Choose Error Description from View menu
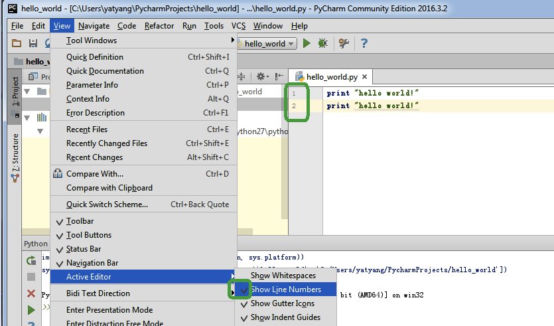 [x=143, y=113]
